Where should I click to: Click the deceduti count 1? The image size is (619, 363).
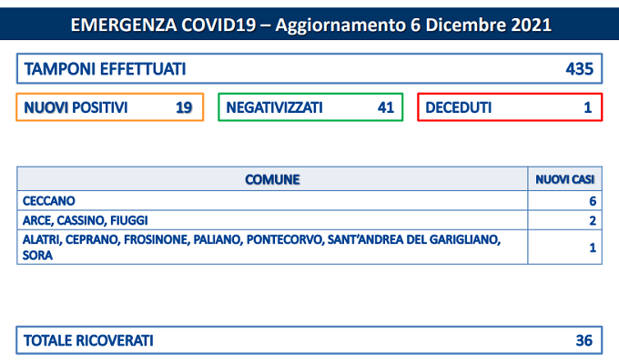pyautogui.click(x=588, y=107)
